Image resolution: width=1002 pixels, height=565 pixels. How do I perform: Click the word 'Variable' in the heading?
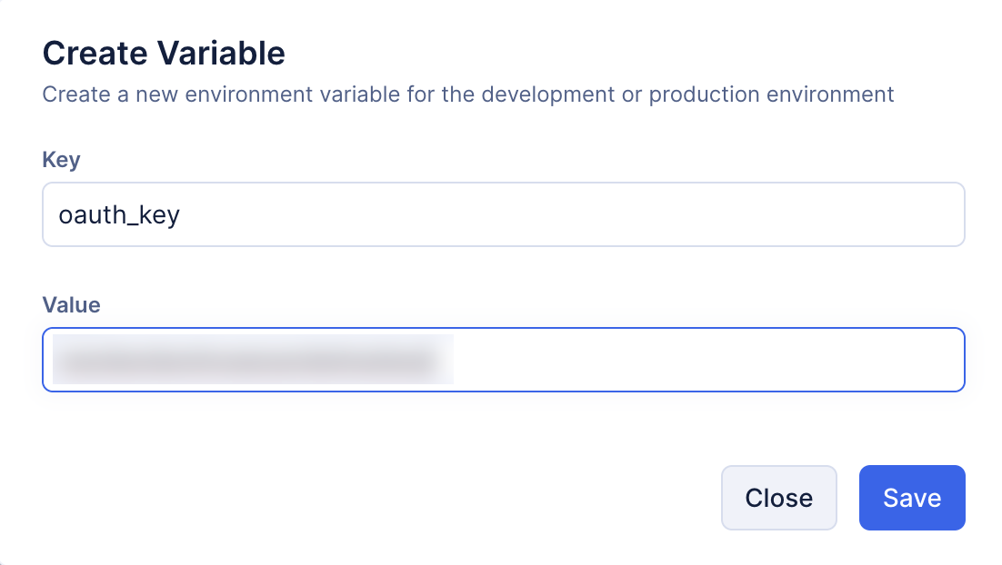click(223, 54)
